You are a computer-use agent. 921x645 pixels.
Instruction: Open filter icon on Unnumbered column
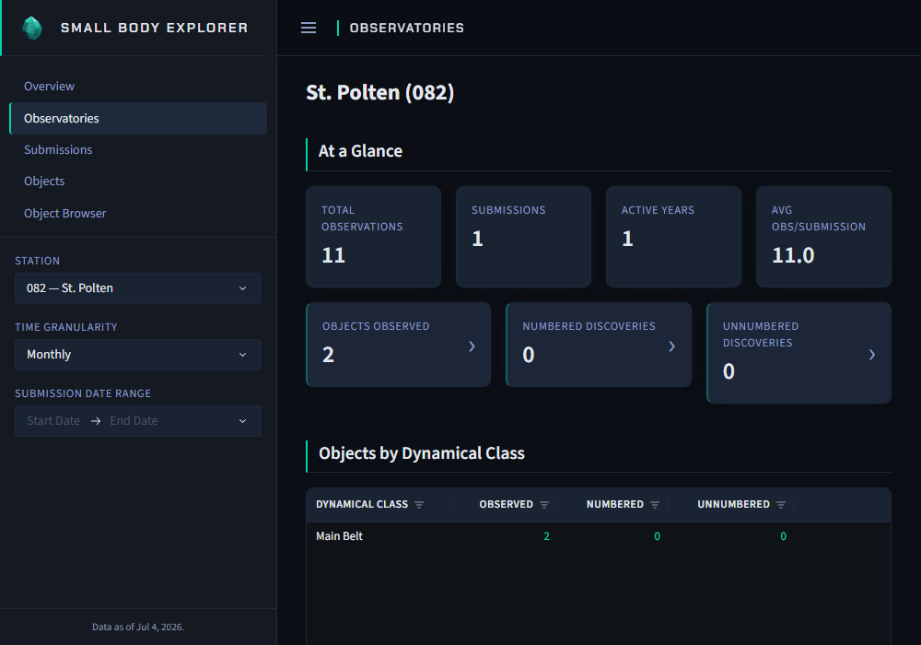pyautogui.click(x=781, y=505)
